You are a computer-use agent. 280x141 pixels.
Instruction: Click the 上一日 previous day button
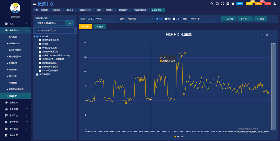tap(228, 19)
